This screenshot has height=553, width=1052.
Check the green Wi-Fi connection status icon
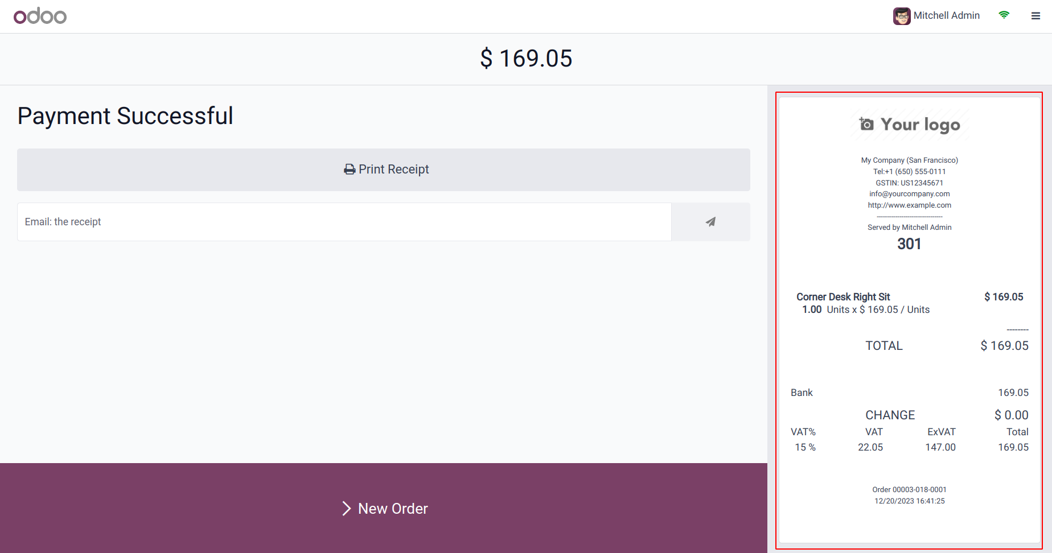coord(1004,15)
